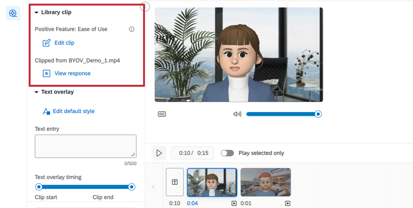Collapse the Library clip section

[36, 12]
